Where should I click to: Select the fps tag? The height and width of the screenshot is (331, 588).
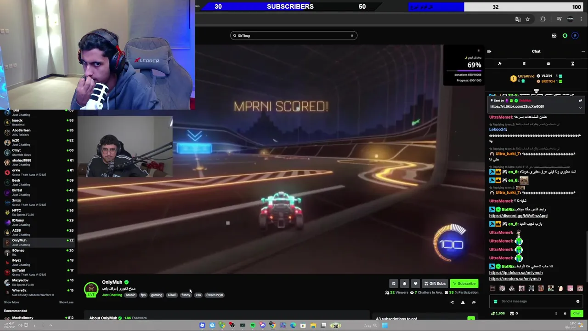coord(143,295)
